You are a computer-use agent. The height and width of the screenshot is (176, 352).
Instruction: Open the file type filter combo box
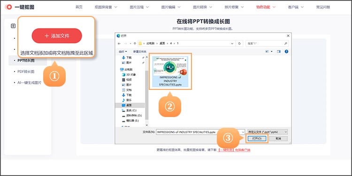coord(267,132)
